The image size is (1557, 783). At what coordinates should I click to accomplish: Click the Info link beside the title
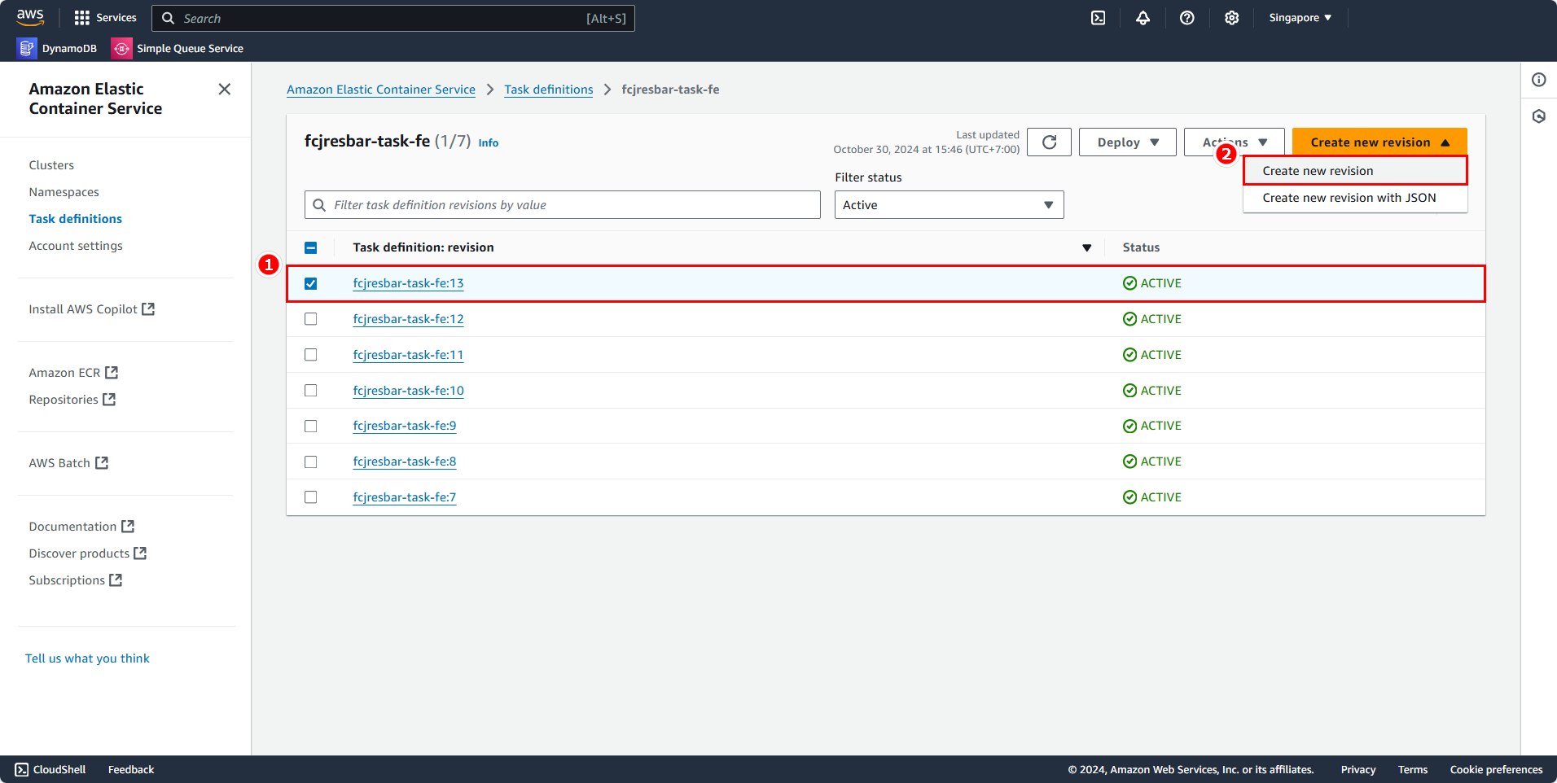click(489, 143)
